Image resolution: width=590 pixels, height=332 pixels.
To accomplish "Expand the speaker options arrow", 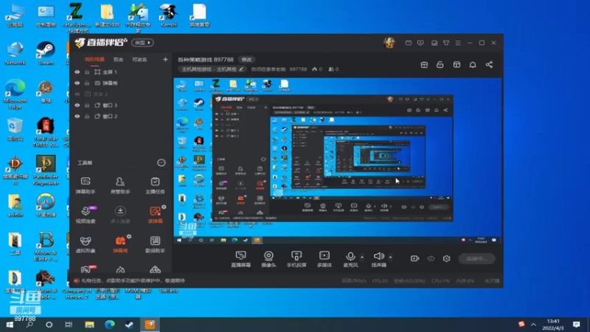I will [390, 257].
